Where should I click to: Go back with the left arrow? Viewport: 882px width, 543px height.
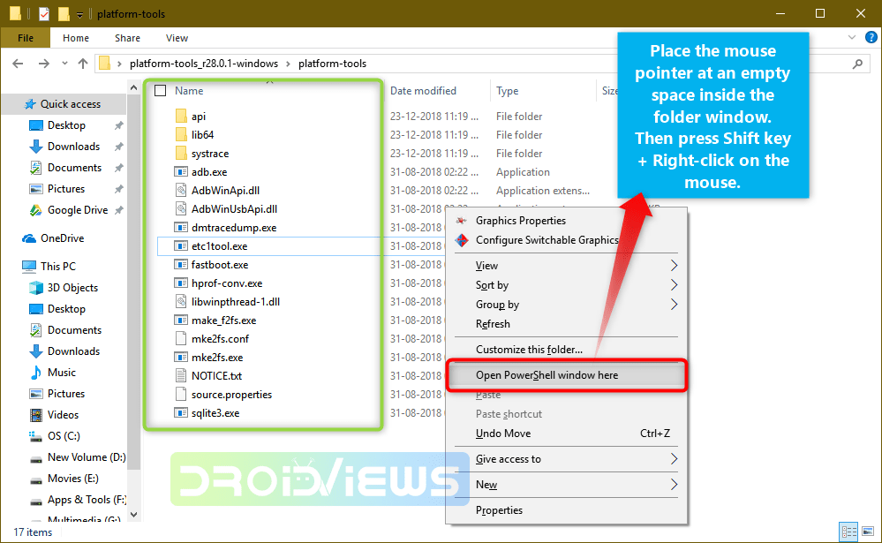click(18, 64)
